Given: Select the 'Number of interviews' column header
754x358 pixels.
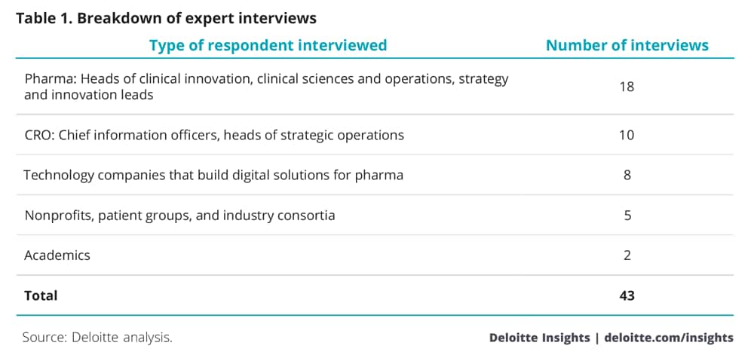Looking at the screenshot, I should [x=627, y=45].
